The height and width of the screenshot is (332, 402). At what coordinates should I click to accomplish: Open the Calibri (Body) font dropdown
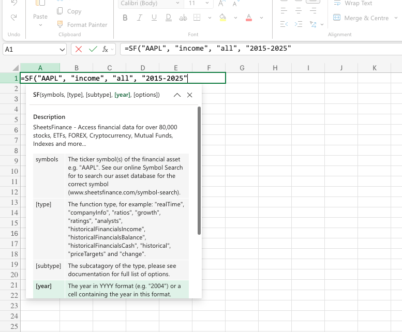(x=177, y=3)
